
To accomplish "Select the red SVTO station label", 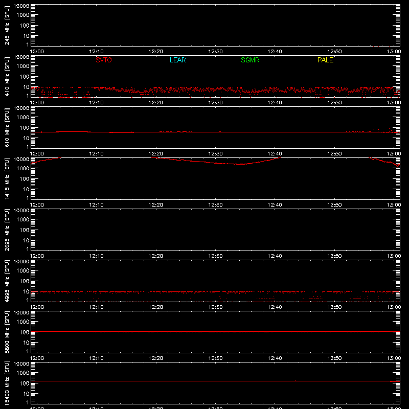I will point(104,60).
